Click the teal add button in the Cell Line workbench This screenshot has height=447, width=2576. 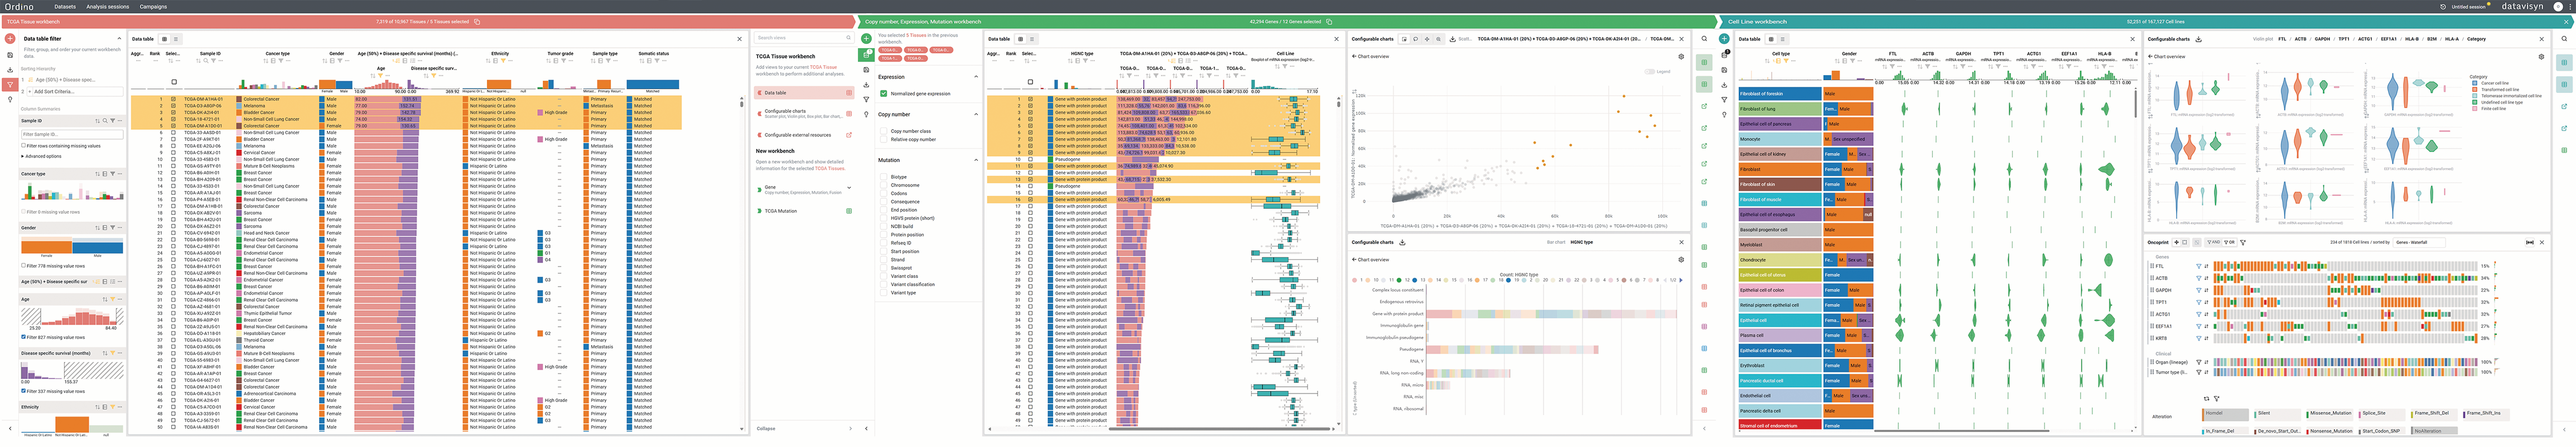click(x=1724, y=39)
